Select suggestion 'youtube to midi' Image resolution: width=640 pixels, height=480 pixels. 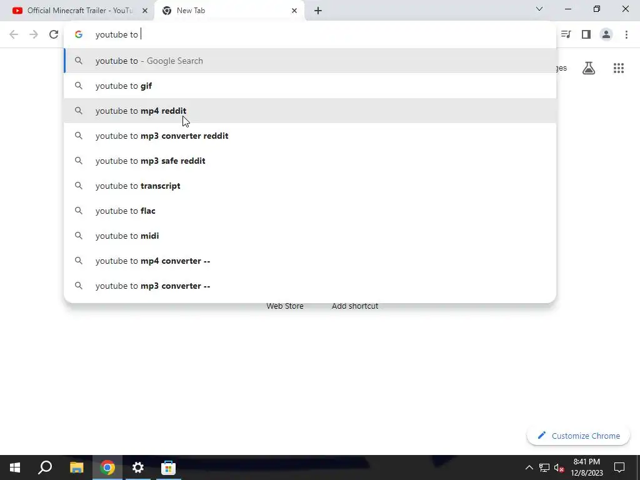310,236
